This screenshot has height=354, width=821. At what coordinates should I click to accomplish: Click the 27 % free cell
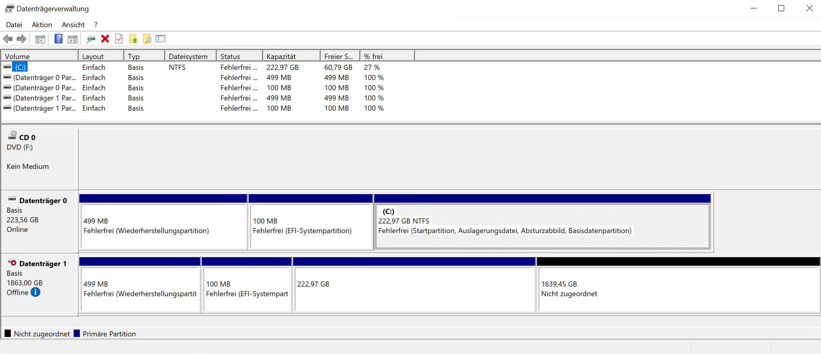pos(372,67)
